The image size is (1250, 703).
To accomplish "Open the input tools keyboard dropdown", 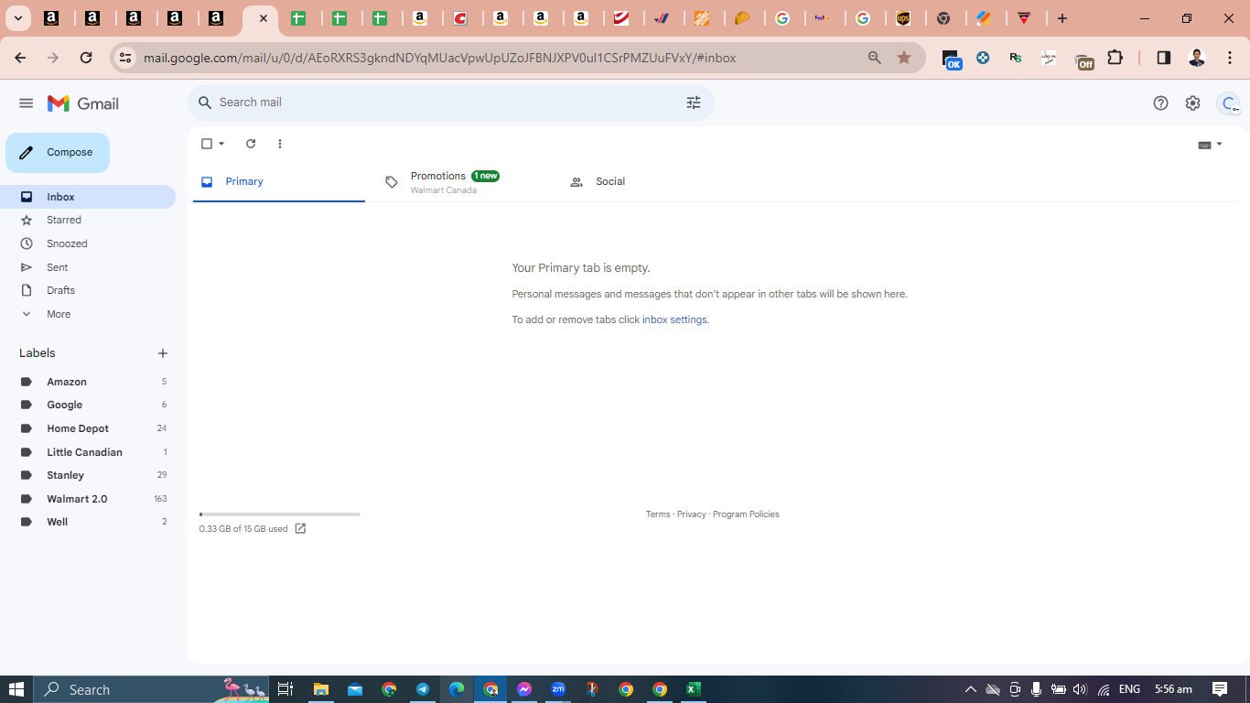I will [1210, 145].
